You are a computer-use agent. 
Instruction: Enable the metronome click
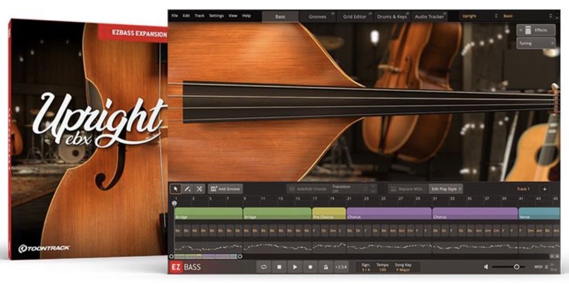pyautogui.click(x=326, y=267)
